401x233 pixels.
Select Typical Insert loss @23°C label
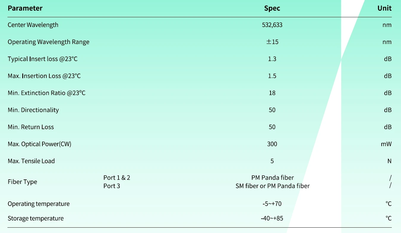tap(42, 59)
